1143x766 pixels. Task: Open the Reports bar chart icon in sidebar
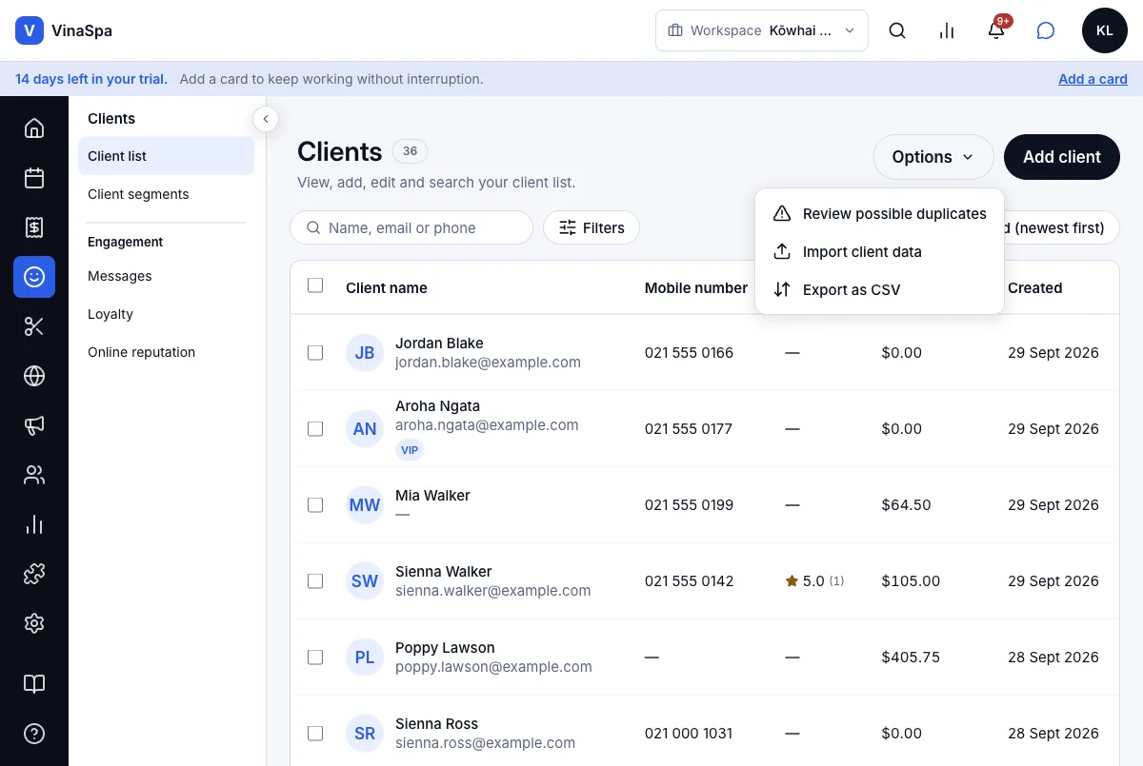[x=34, y=524]
